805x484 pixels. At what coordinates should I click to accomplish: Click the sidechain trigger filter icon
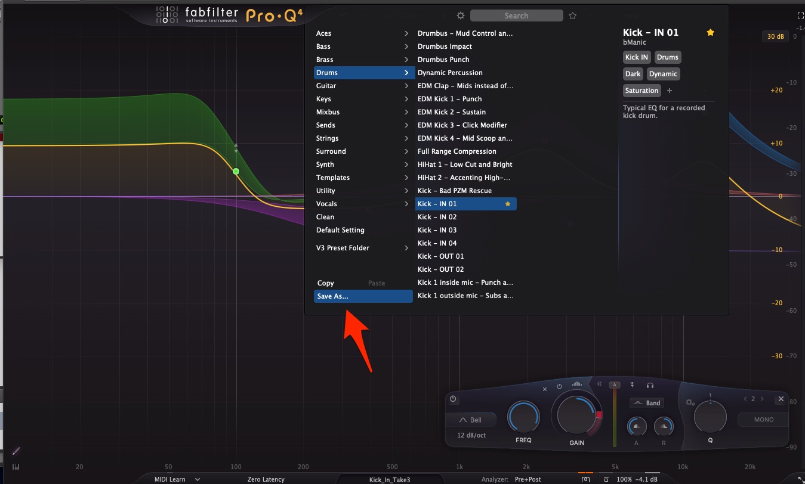pos(633,386)
